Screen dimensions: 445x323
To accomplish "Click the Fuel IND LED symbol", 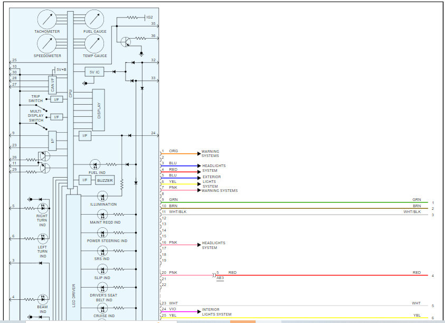I will pos(95,165).
